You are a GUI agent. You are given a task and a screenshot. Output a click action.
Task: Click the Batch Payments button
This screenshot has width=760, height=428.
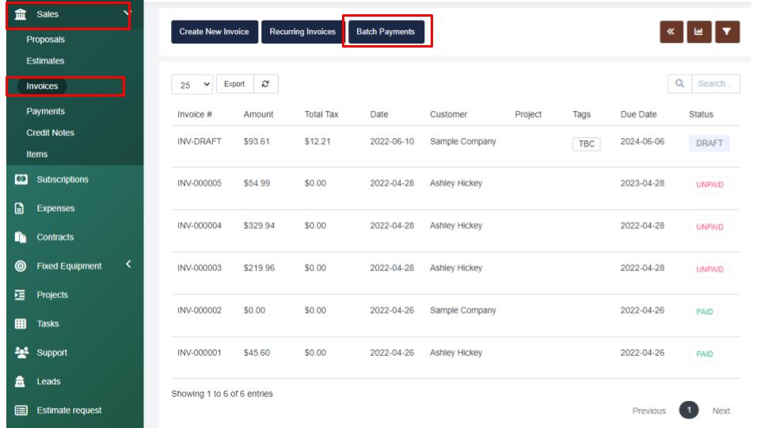(386, 32)
